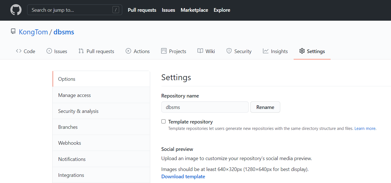Open Integrations in the settings sidebar

click(101, 175)
